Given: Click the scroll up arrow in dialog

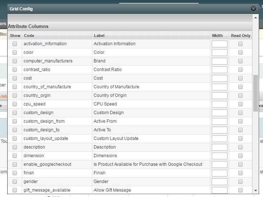Looking at the screenshot, I should point(255,17).
